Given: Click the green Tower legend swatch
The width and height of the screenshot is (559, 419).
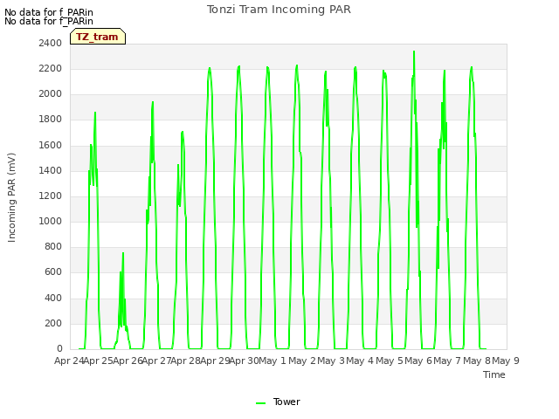Looking at the screenshot, I should [260, 402].
